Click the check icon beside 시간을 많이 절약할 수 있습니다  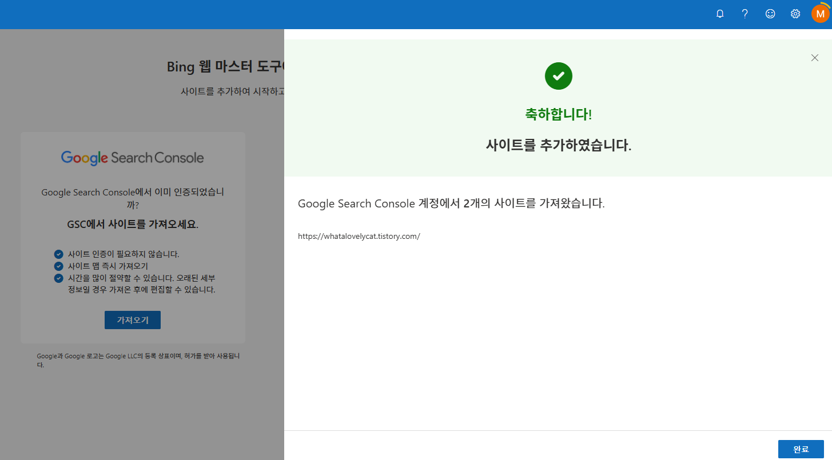[58, 278]
